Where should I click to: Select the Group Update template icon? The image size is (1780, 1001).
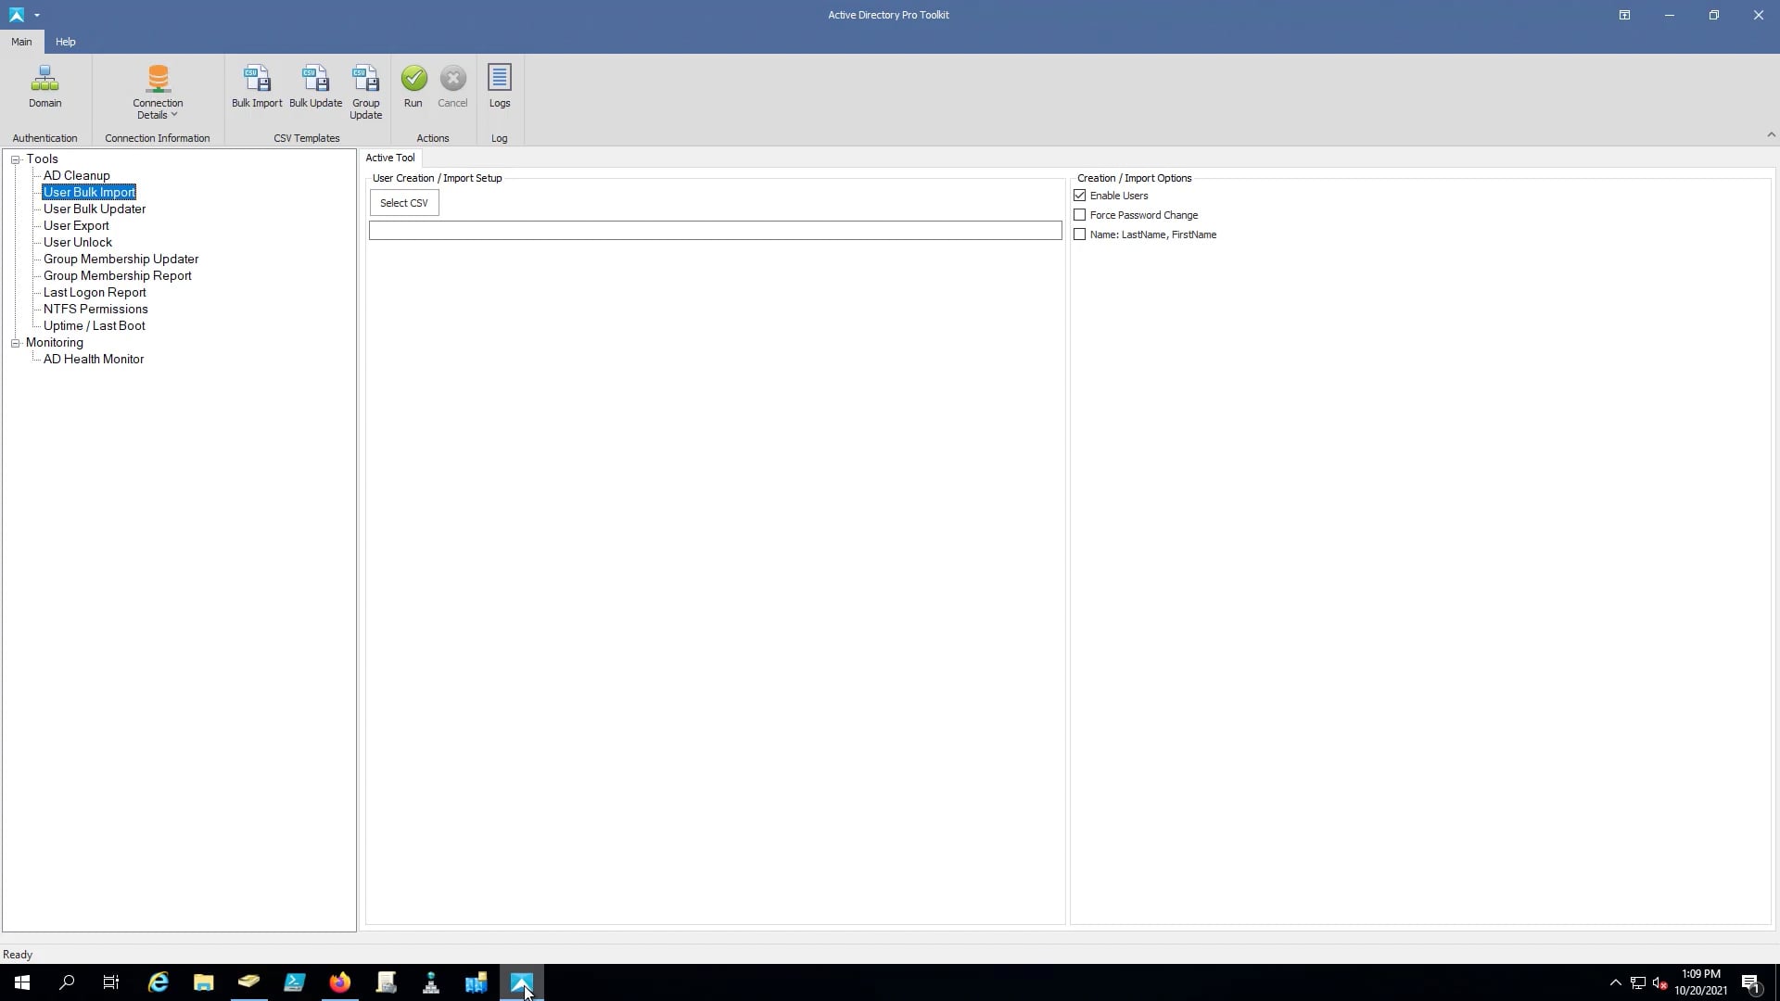(365, 83)
